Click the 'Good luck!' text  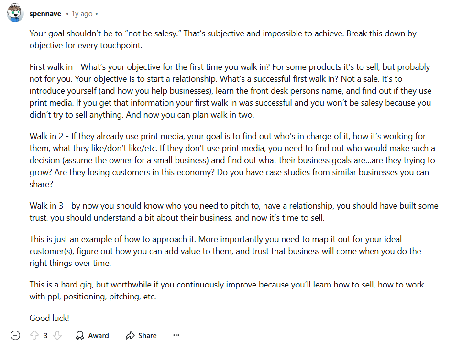point(49,318)
